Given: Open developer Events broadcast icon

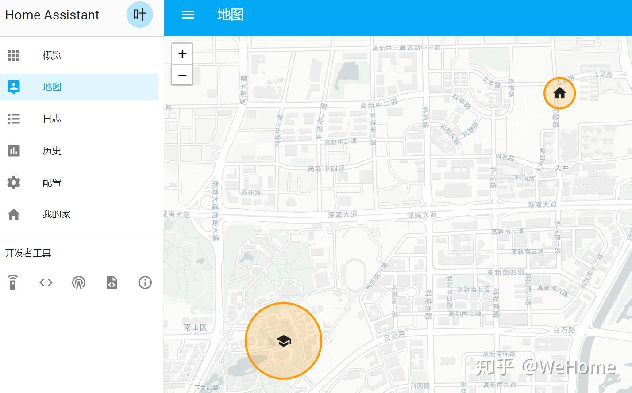Looking at the screenshot, I should [79, 282].
